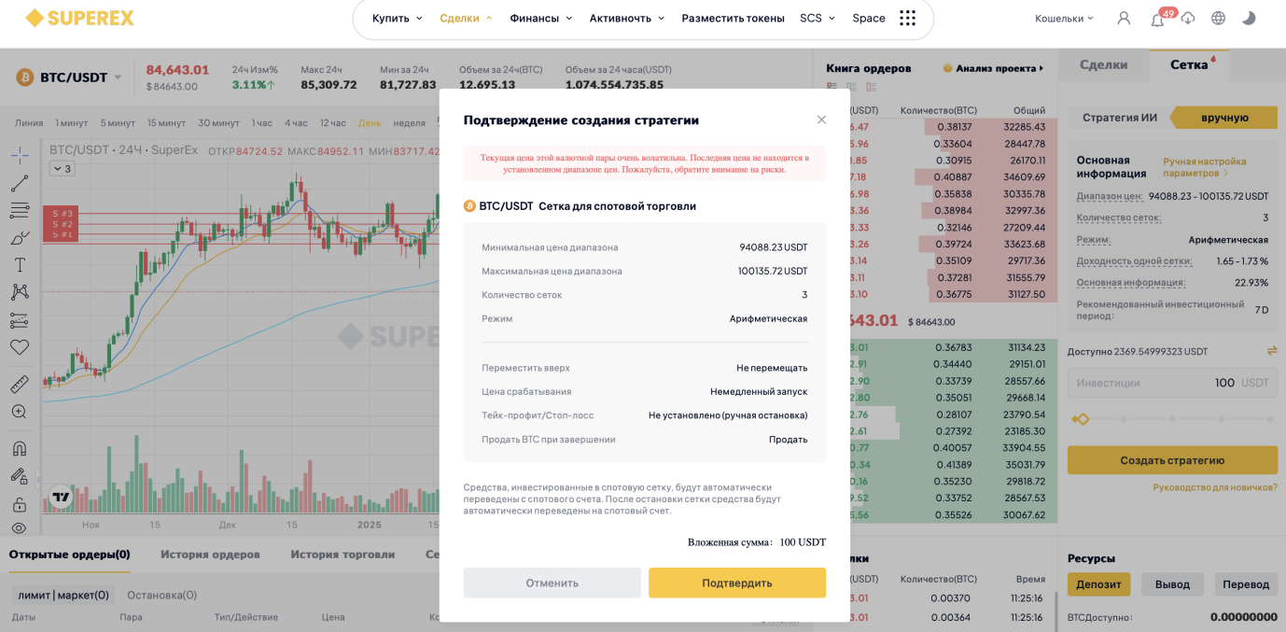Adjust the investment amount slider handle
This screenshot has height=632, width=1286.
click(1081, 419)
